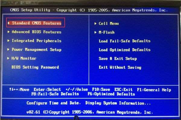Screen dimensions: 181x120
Task: Click arrow icon beside M-Flash
Action: tap(95, 32)
